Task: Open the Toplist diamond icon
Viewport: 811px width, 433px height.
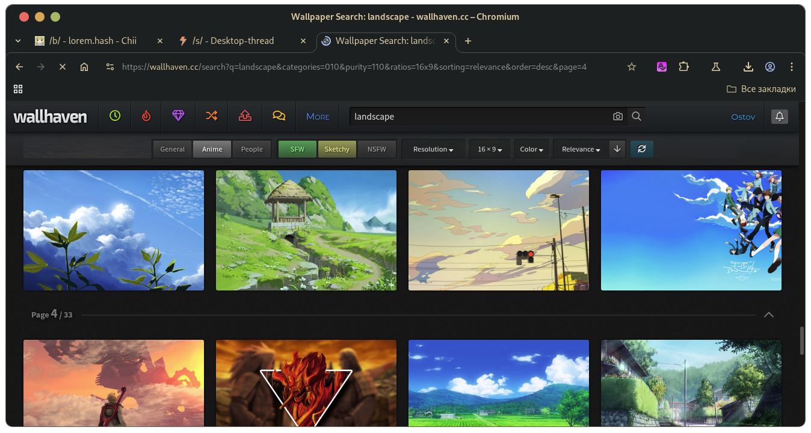Action: click(x=178, y=116)
